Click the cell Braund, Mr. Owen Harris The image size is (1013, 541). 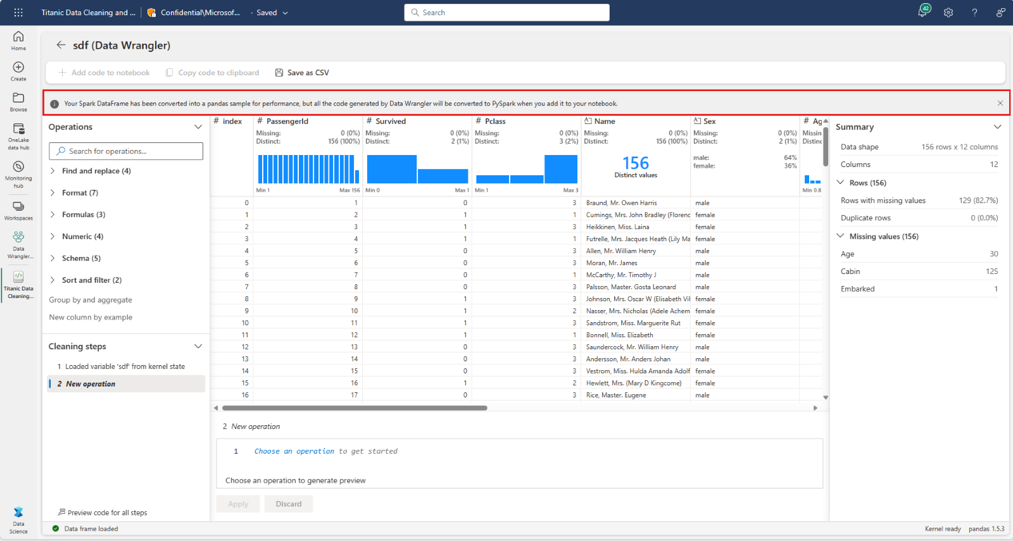636,203
